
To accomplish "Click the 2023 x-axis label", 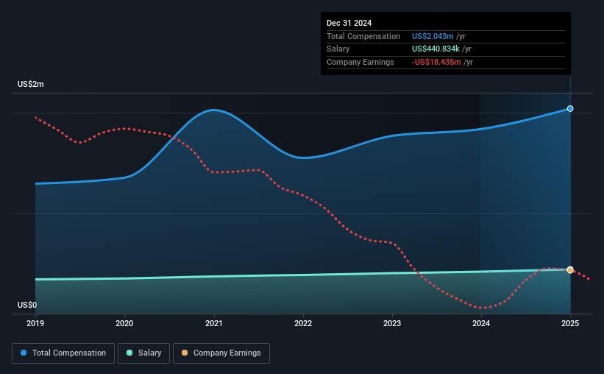I will coord(392,323).
